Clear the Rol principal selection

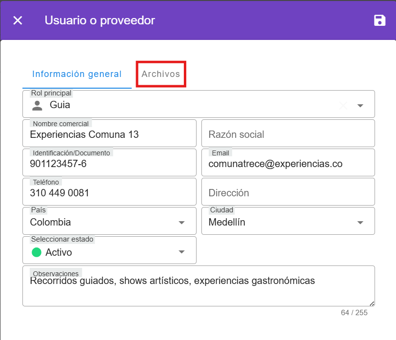343,105
